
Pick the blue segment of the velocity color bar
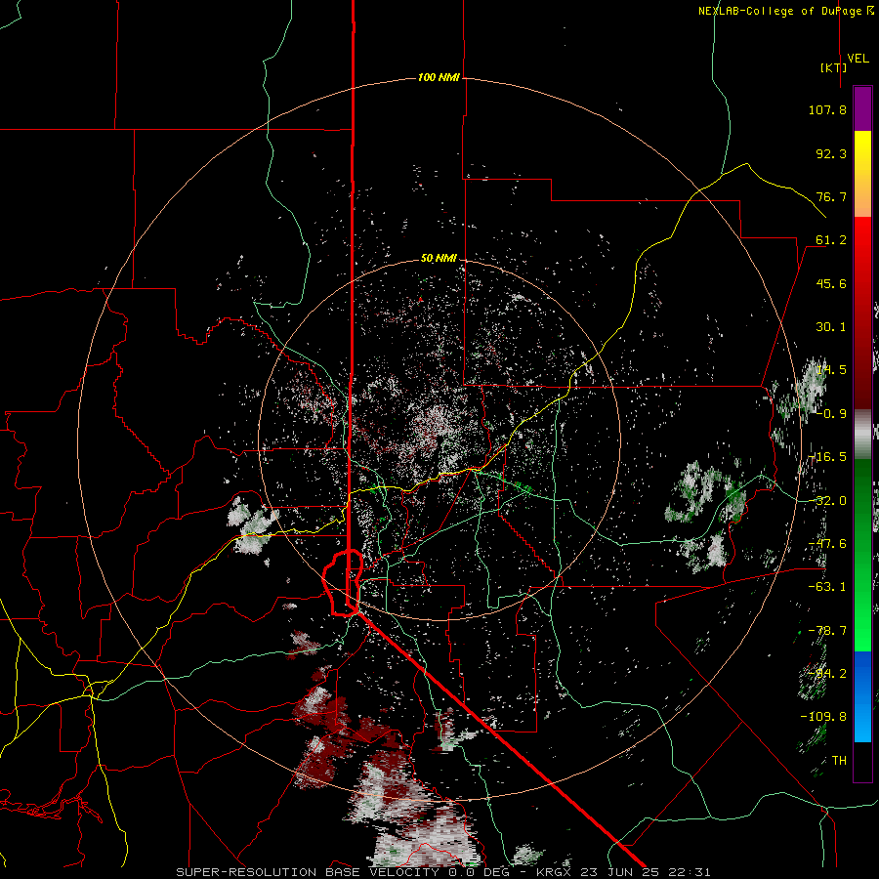pos(862,696)
